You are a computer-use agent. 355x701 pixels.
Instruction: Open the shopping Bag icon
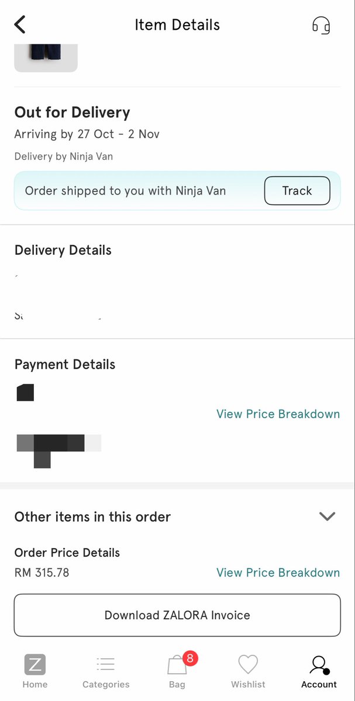(x=177, y=665)
